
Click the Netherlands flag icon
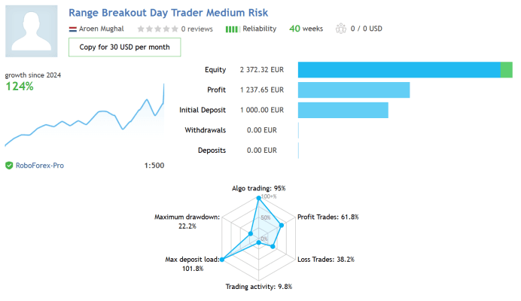click(x=73, y=29)
